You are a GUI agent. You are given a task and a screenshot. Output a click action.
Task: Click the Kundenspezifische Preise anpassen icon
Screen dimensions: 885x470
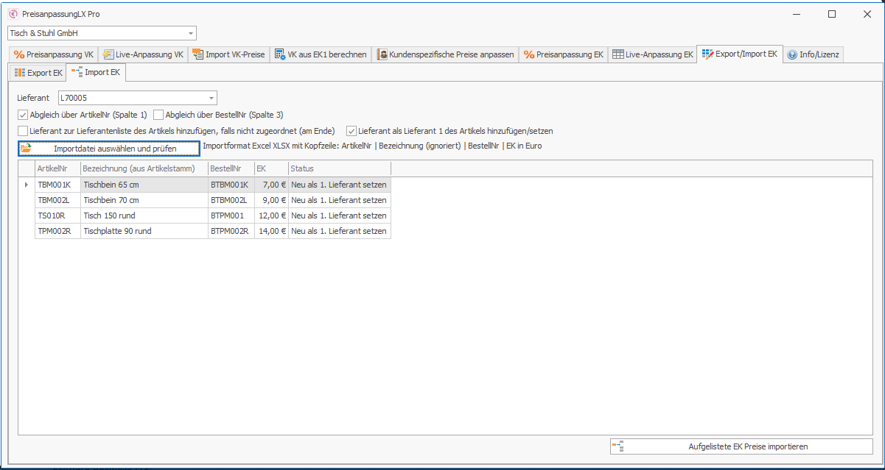tap(382, 54)
